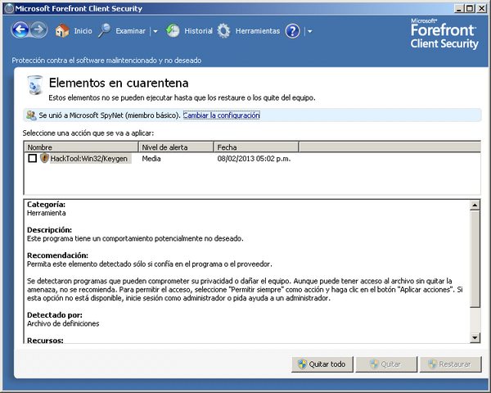This screenshot has height=393, width=491.
Task: Click the details pane scrollbar thumb
Action: click(x=475, y=259)
